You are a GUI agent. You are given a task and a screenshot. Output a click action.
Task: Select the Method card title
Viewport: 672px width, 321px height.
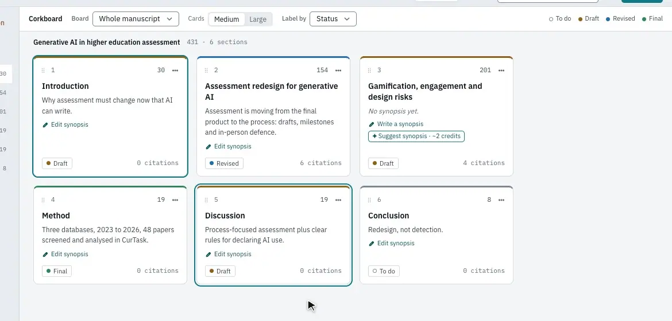tap(56, 216)
